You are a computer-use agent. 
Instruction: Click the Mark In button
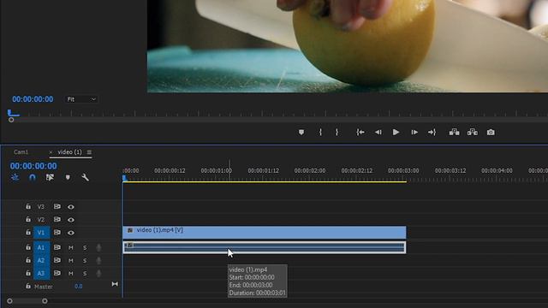point(320,133)
